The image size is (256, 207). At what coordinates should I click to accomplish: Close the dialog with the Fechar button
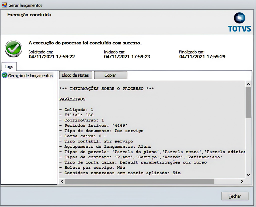click(x=235, y=196)
